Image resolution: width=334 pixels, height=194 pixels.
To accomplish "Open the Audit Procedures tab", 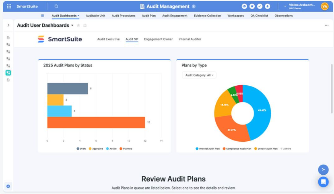I will click(124, 16).
